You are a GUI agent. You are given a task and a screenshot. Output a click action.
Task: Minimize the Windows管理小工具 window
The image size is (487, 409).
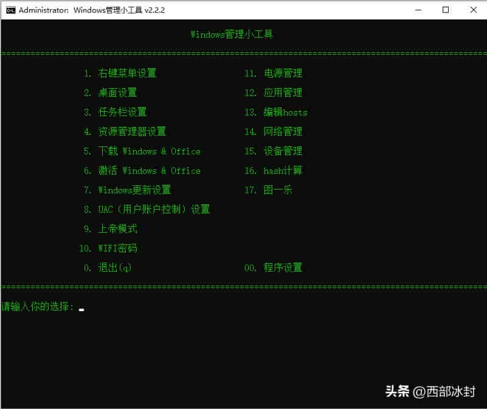coord(418,10)
